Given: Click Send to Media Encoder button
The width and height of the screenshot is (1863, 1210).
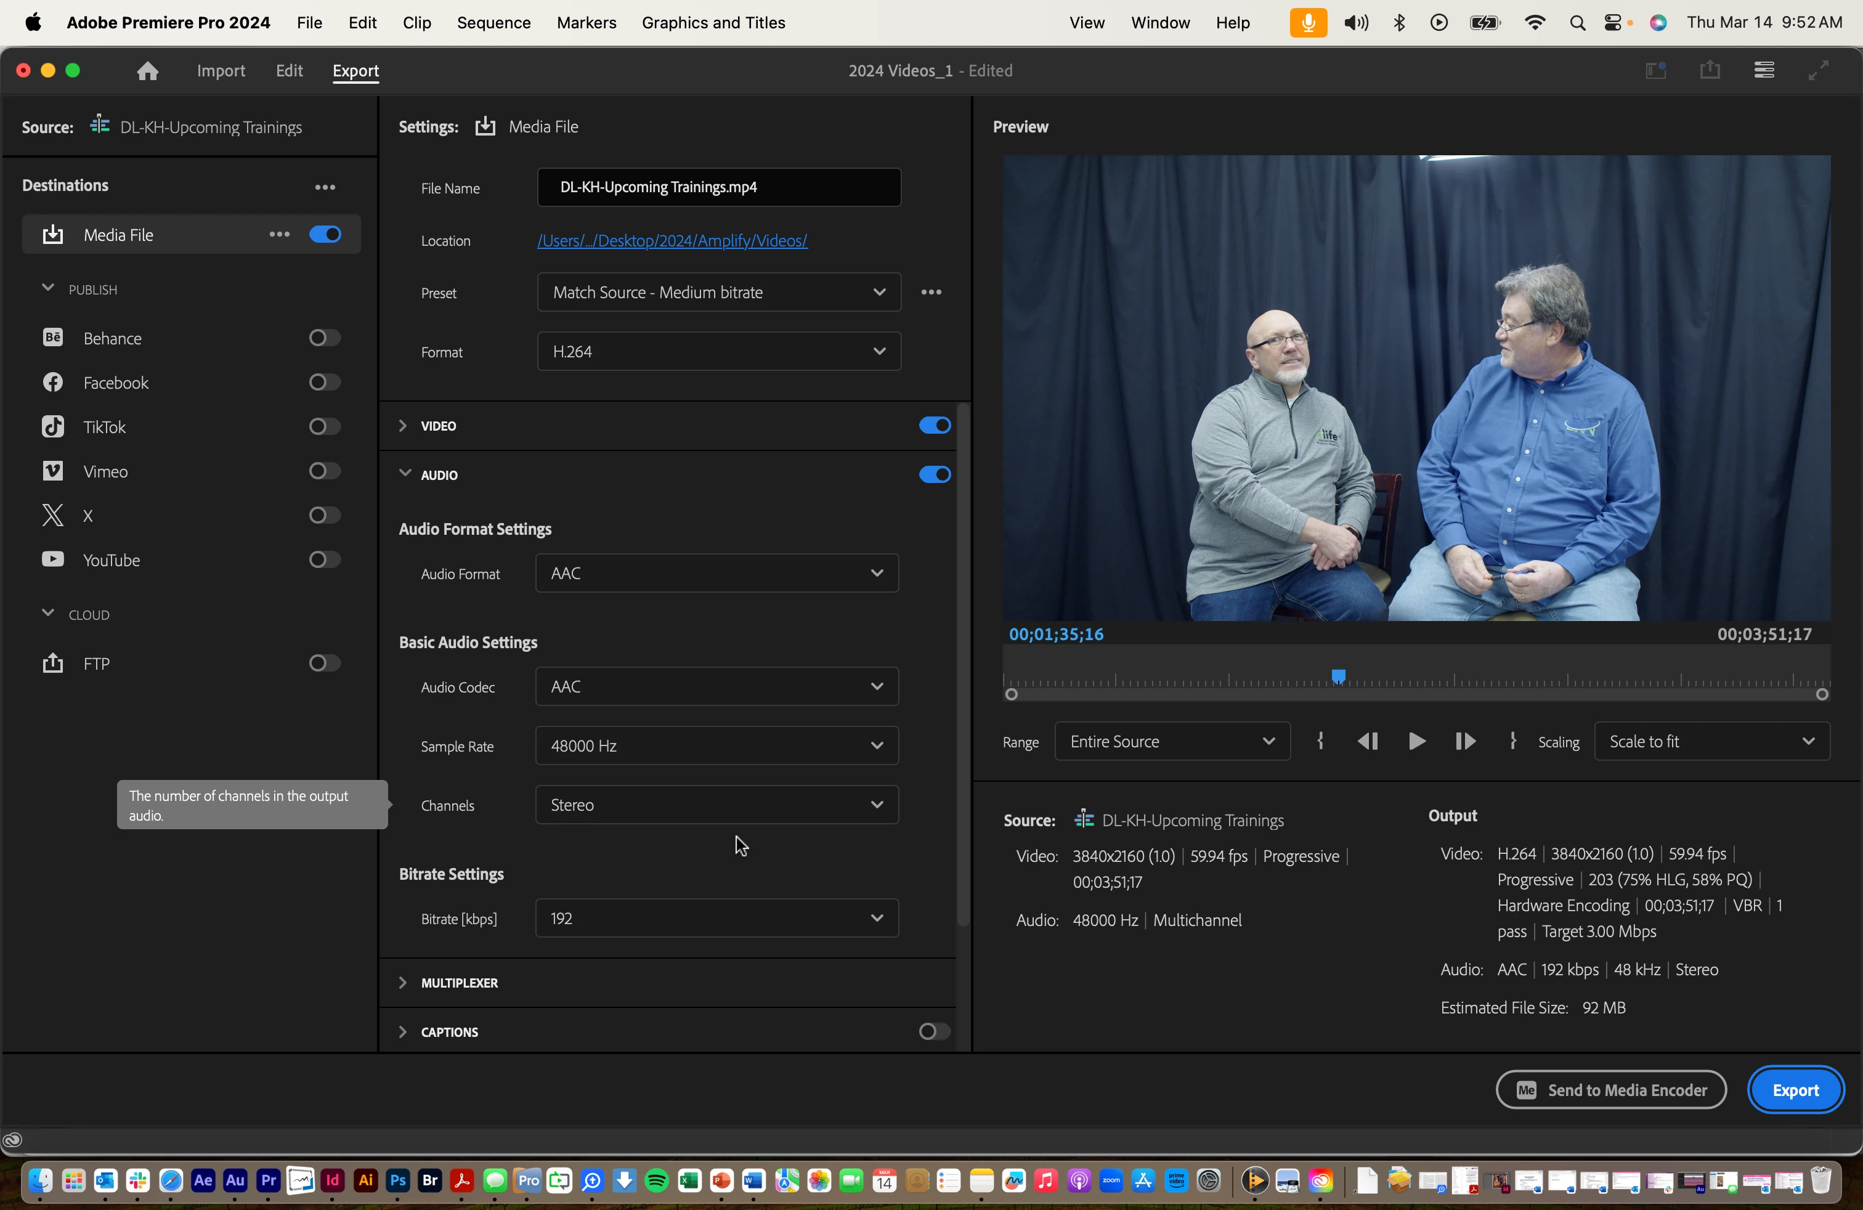Looking at the screenshot, I should 1610,1089.
